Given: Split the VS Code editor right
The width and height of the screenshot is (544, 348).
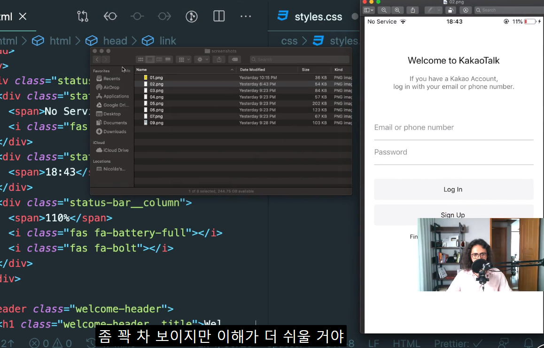Looking at the screenshot, I should pos(219,16).
